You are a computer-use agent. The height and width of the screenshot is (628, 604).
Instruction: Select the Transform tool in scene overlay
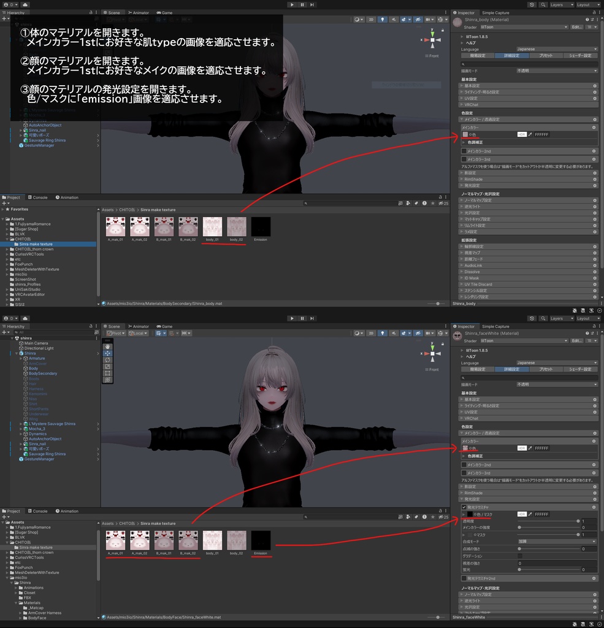107,379
